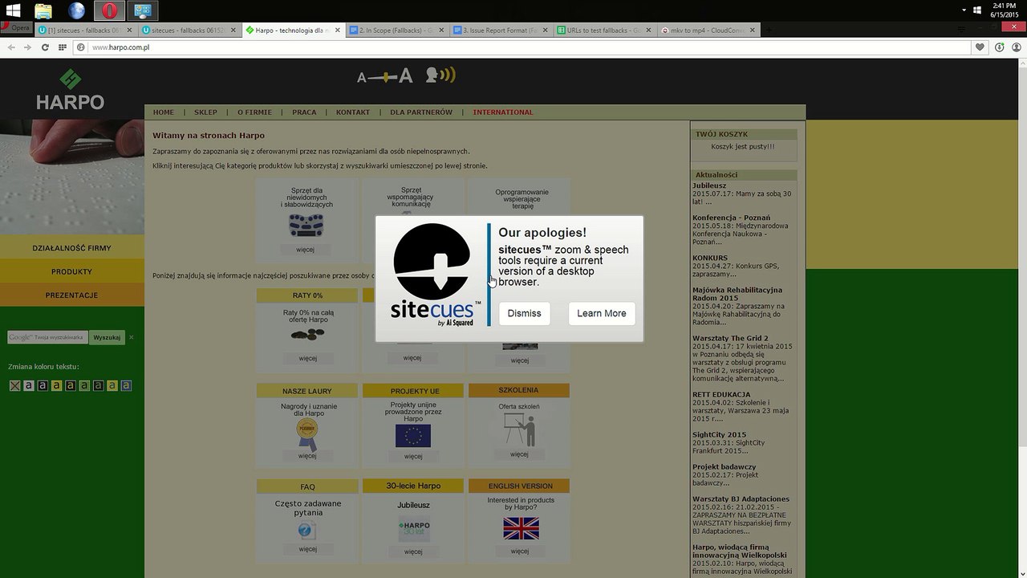Switch to the 'URLs to test fallbacks' tab

point(604,31)
